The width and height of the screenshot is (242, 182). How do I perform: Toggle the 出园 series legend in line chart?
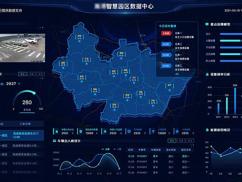pyautogui.click(x=106, y=149)
